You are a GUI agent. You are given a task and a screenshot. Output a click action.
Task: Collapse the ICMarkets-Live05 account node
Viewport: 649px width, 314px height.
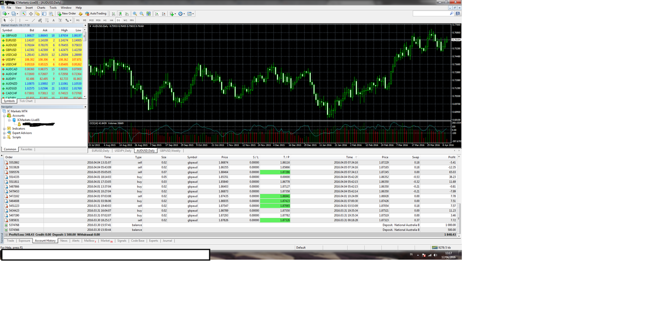9,120
